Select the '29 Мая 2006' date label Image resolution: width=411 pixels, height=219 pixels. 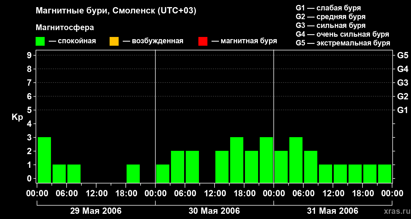tap(96, 211)
